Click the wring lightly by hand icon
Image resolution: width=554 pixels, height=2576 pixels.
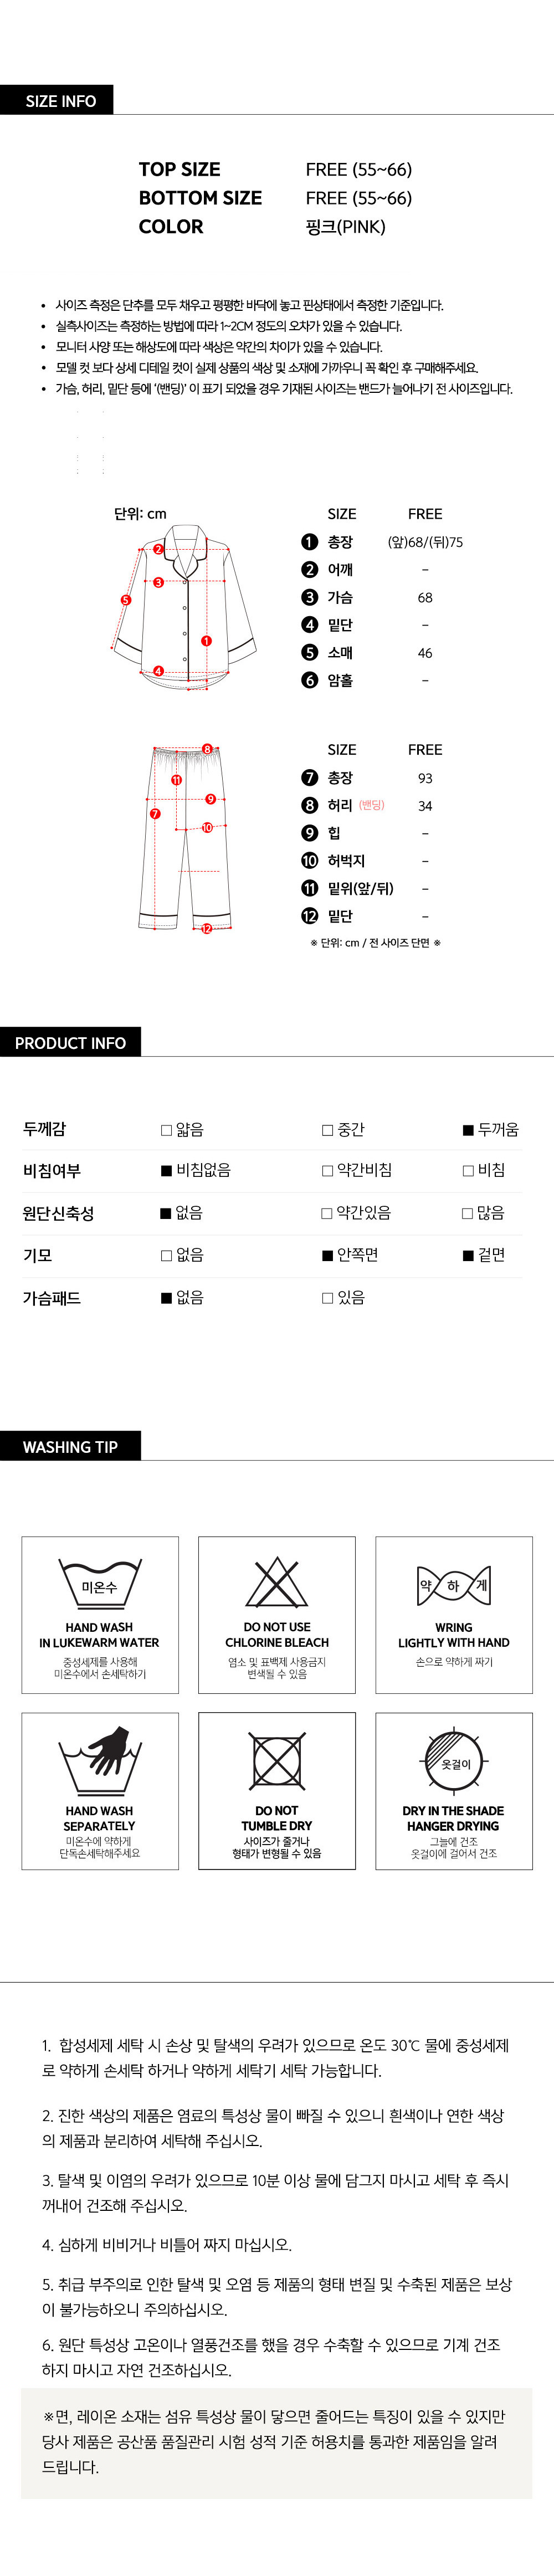click(453, 1585)
